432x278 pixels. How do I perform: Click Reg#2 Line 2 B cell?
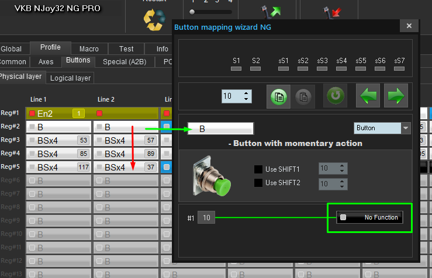[x=126, y=127]
